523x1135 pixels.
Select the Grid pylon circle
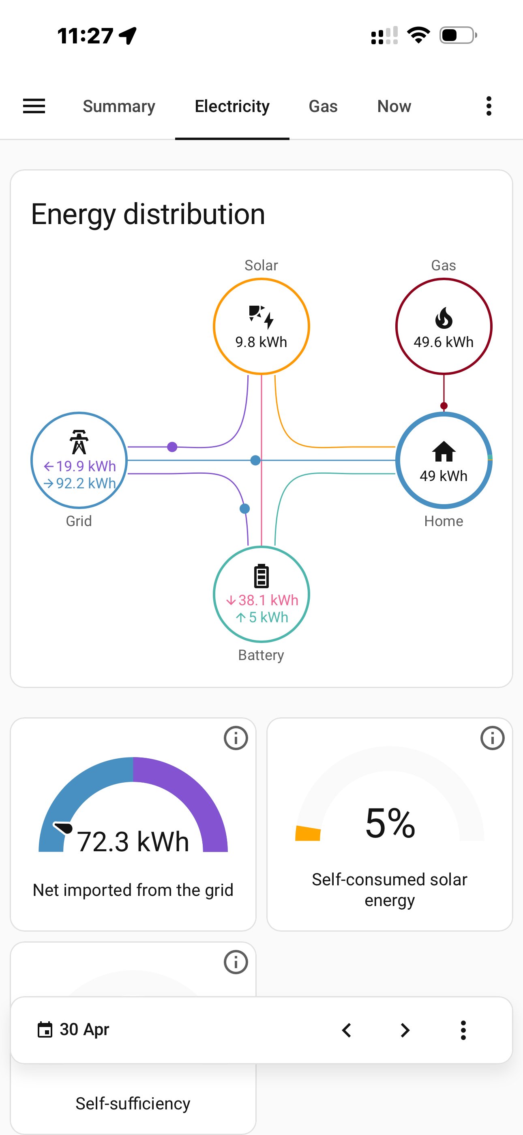tap(79, 460)
